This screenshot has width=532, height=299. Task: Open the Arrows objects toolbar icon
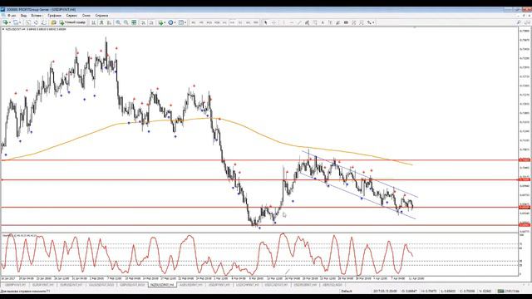pyautogui.click(x=369, y=22)
